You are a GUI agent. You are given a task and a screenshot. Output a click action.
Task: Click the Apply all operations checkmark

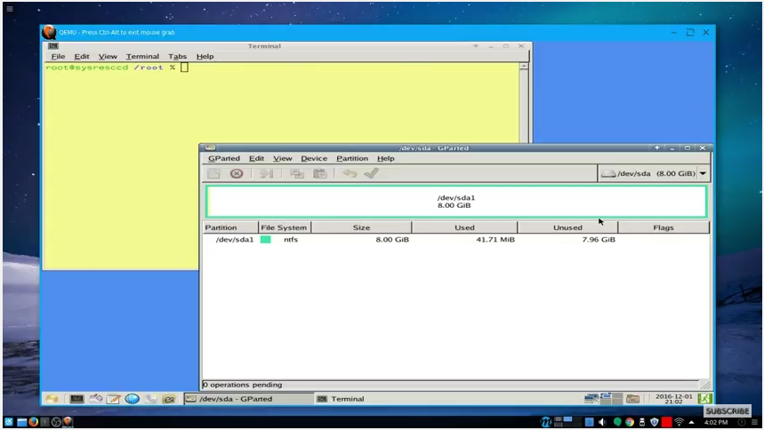(371, 173)
